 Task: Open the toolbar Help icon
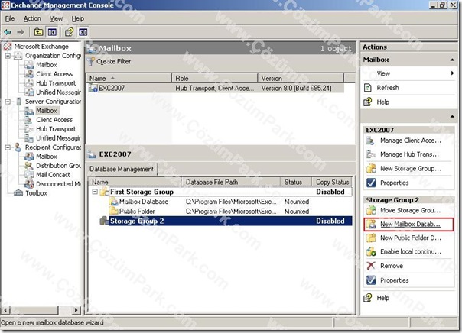click(x=70, y=32)
